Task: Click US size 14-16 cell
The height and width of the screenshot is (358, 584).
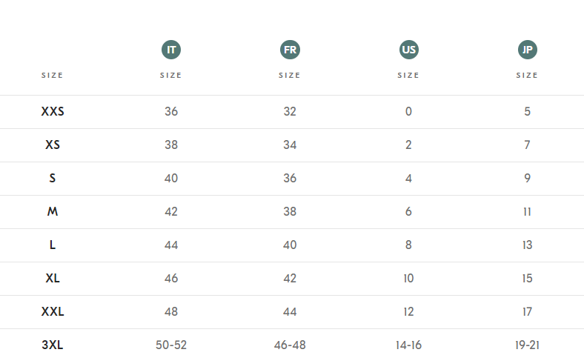Action: [x=408, y=345]
